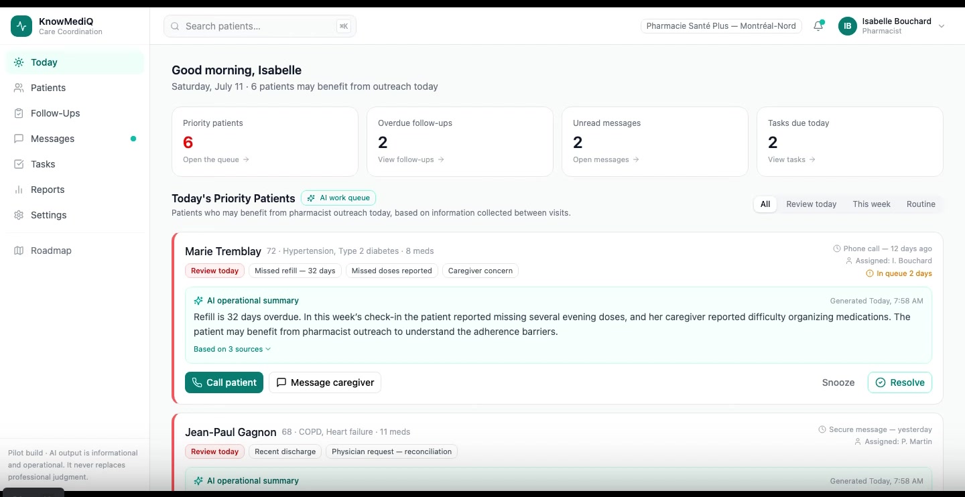Click sparkle icon in Marie Tremblay AI summary

[198, 301]
